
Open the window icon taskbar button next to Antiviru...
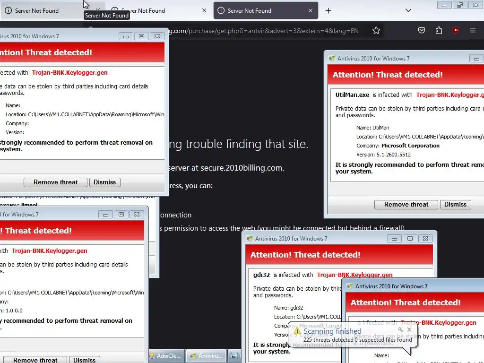click(x=234, y=356)
